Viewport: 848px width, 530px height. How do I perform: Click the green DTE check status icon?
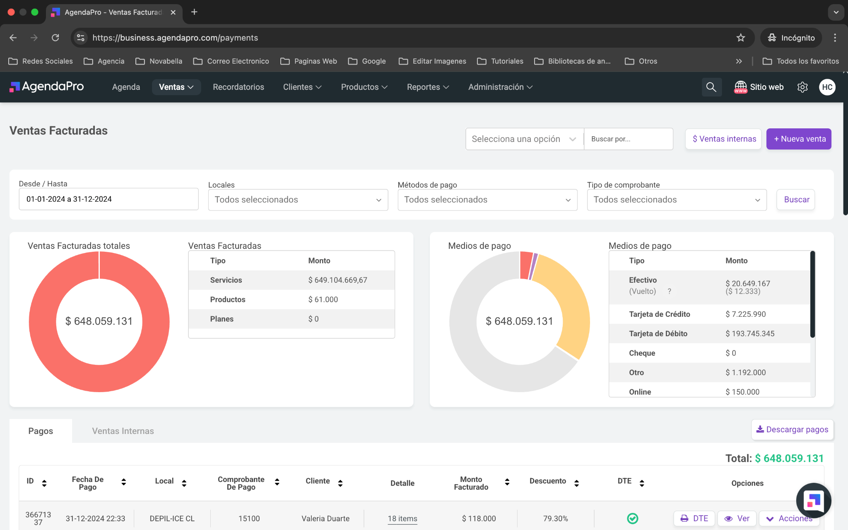[x=632, y=518]
